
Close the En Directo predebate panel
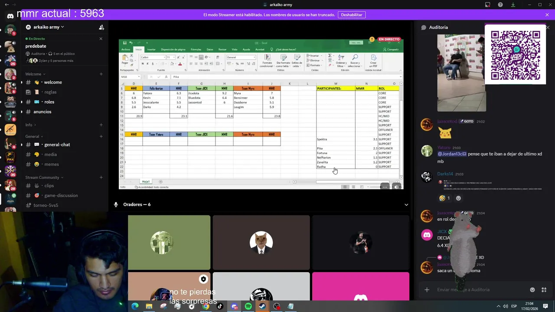[x=101, y=39]
